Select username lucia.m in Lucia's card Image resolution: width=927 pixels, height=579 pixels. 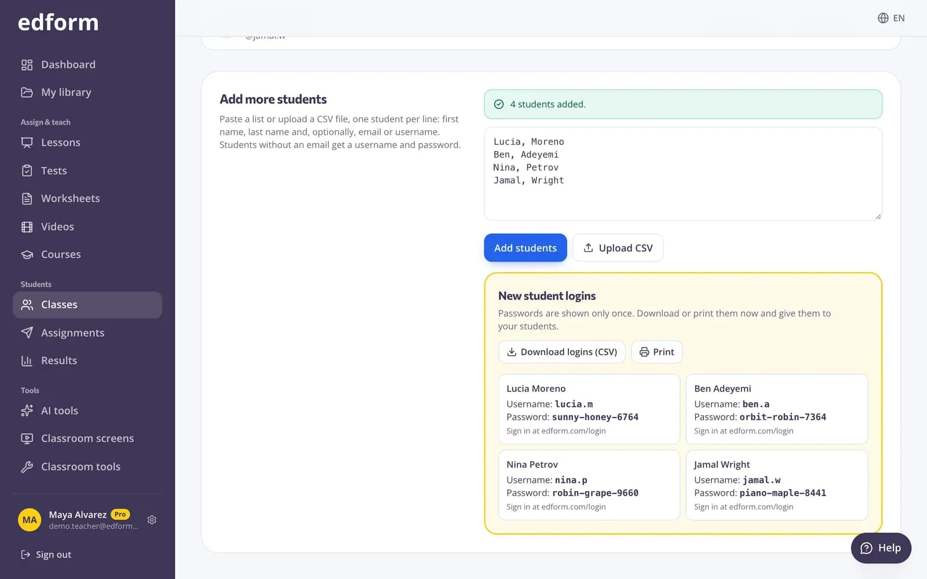[574, 404]
